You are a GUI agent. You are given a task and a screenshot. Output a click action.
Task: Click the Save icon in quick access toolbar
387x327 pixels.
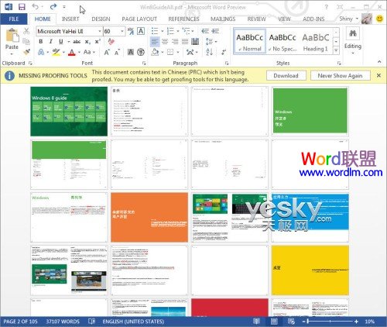(22, 7)
